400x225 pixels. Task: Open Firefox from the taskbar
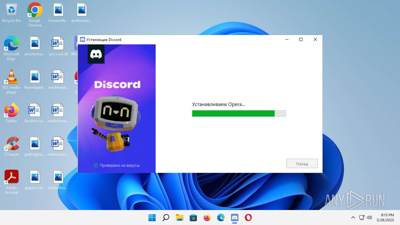(x=207, y=217)
